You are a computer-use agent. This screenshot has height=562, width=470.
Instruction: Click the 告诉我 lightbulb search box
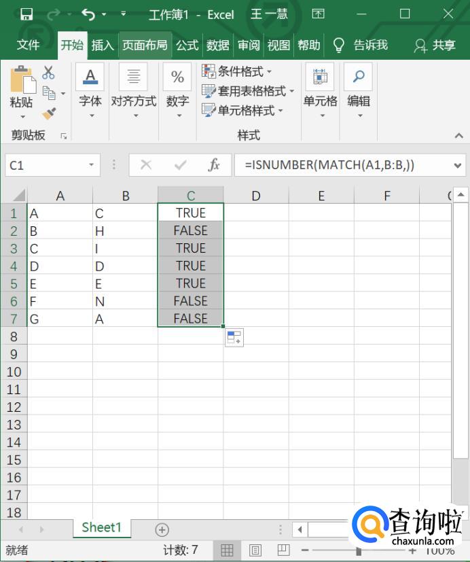click(361, 45)
